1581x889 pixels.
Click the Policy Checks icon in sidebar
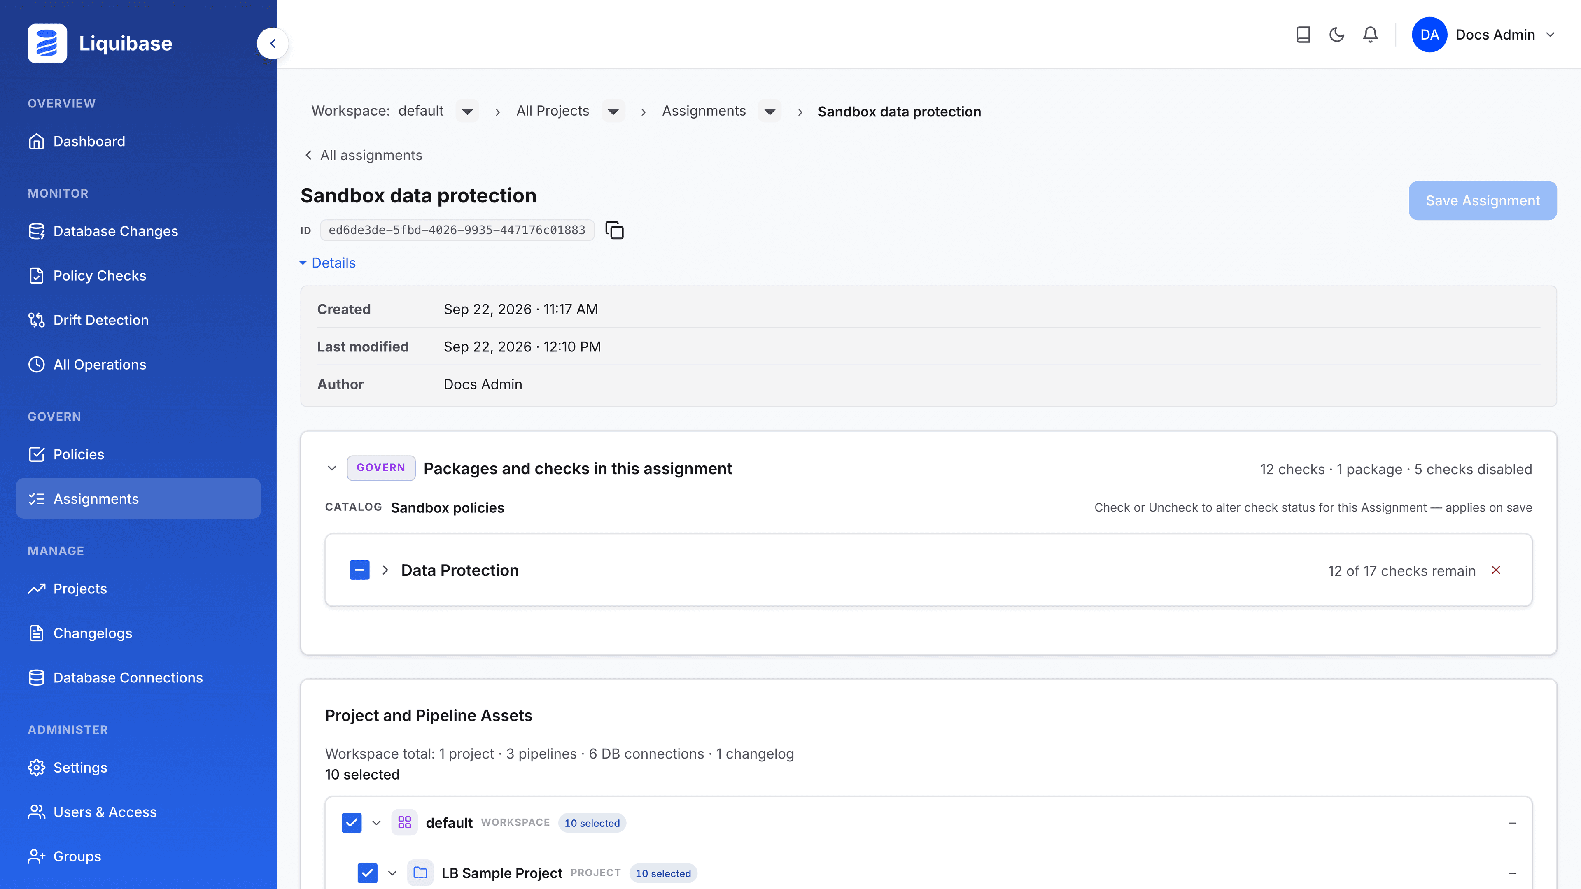pos(36,275)
